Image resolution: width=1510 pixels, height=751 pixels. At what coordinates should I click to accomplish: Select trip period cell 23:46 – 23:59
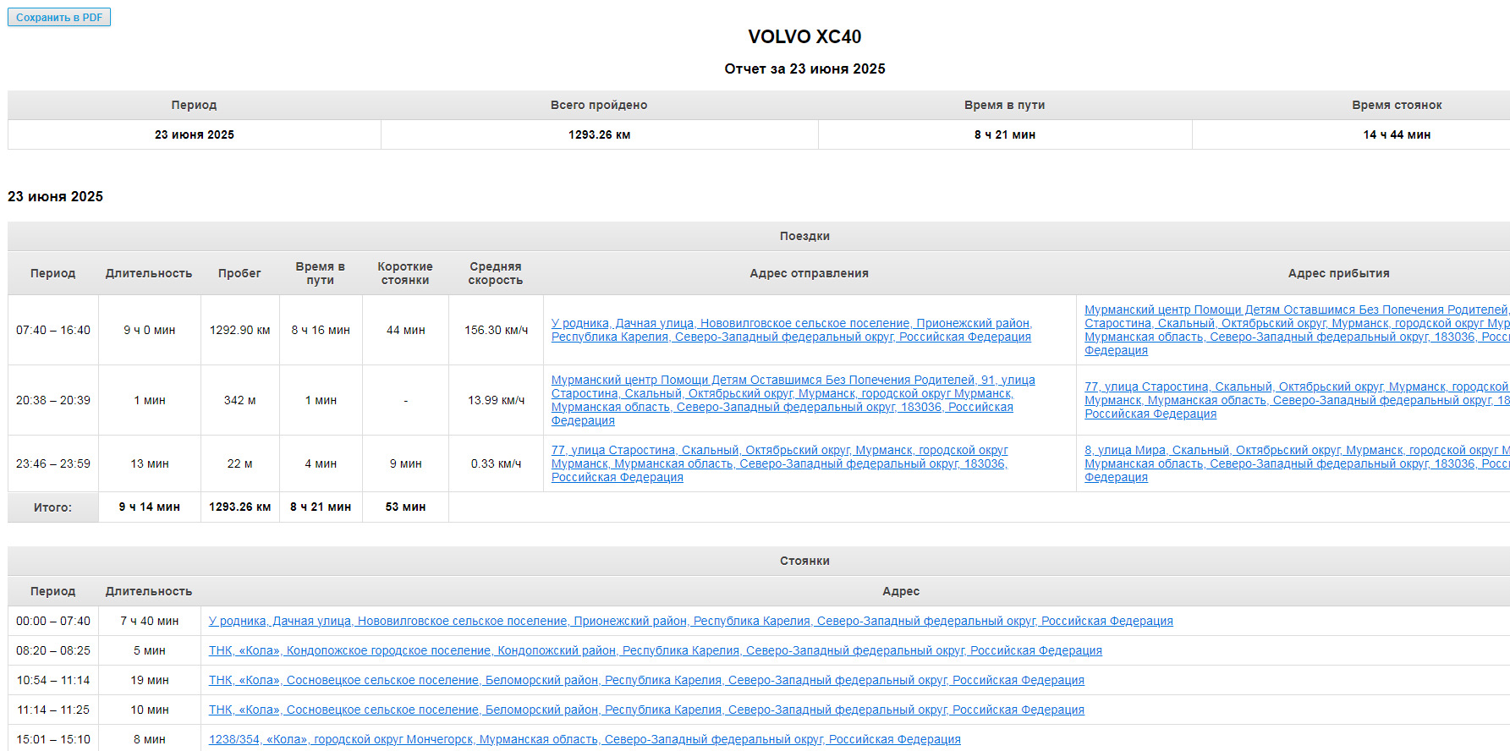[53, 463]
